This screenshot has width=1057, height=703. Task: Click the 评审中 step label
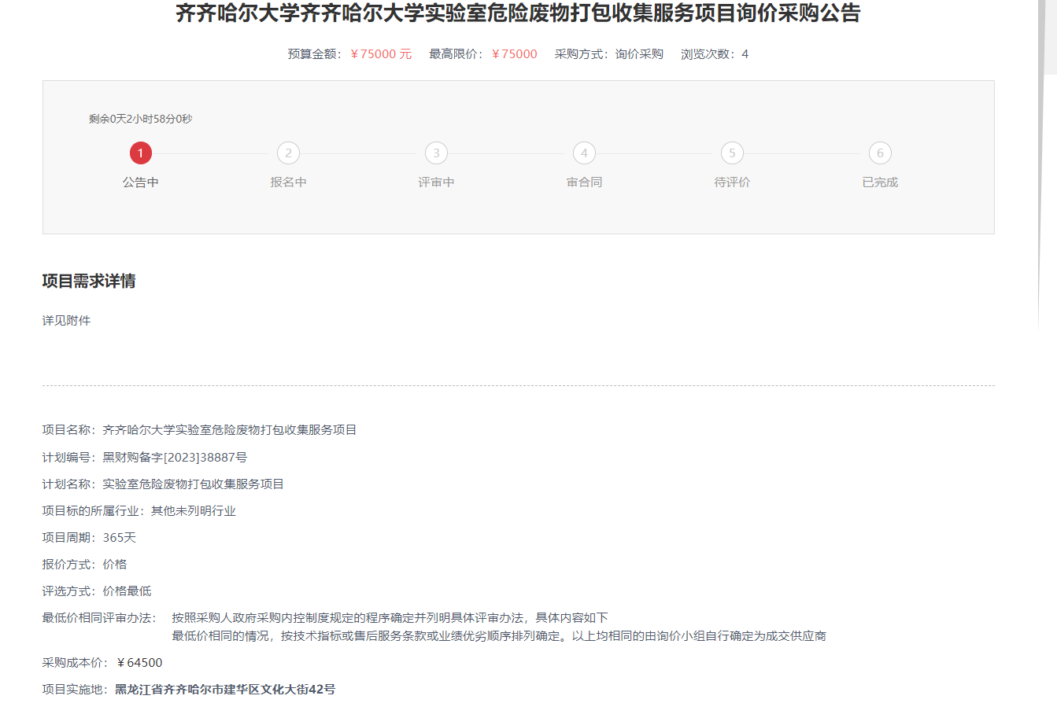pyautogui.click(x=436, y=182)
